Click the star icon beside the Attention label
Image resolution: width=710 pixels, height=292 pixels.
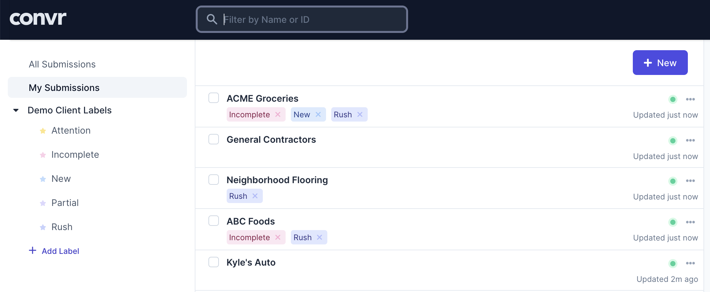pyautogui.click(x=43, y=131)
